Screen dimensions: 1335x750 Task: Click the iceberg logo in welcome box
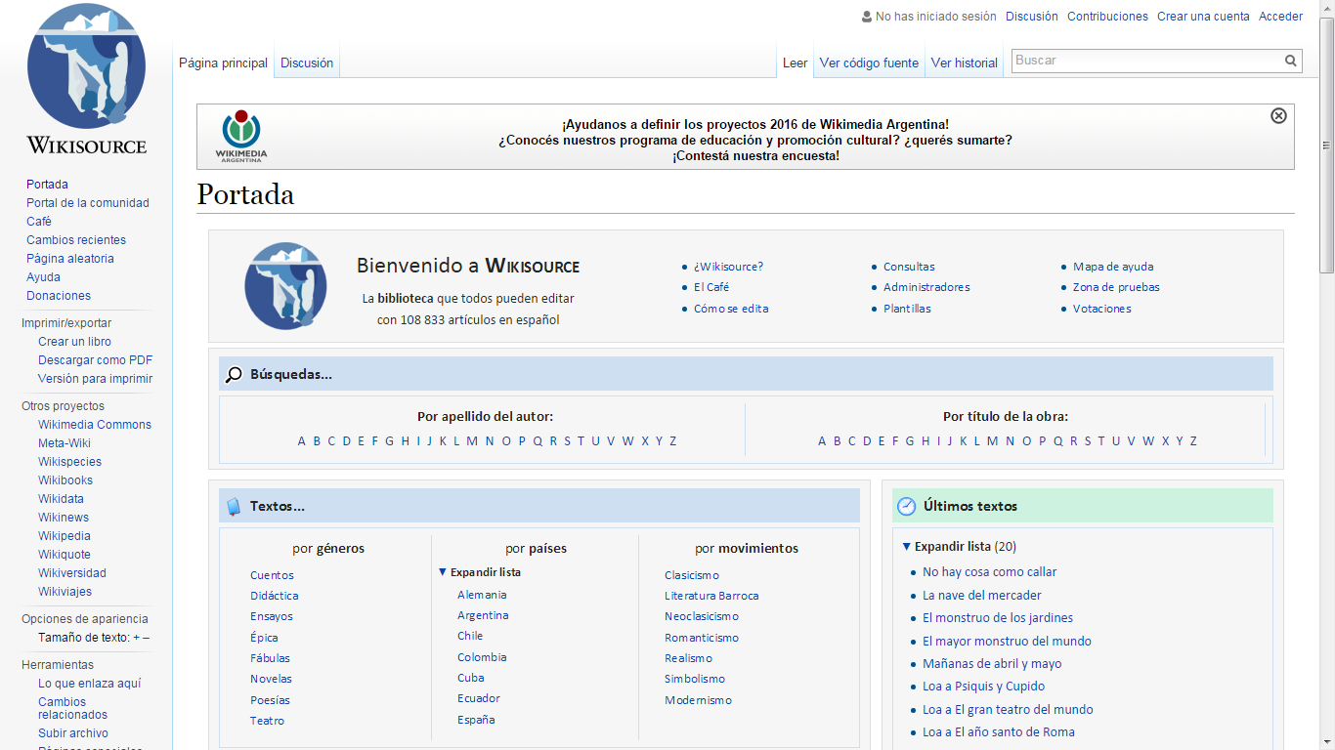pos(285,286)
